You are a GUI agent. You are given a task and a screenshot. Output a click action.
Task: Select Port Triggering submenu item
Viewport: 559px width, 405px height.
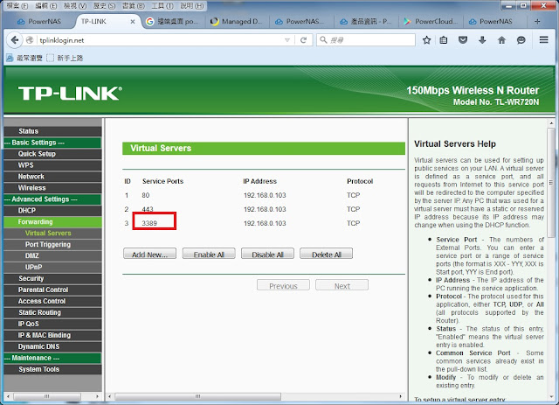point(52,245)
